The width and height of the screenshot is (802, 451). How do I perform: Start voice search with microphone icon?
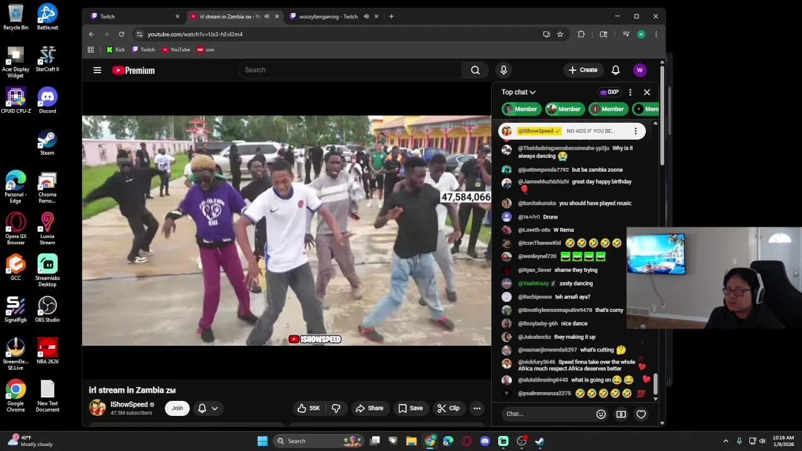coord(504,70)
